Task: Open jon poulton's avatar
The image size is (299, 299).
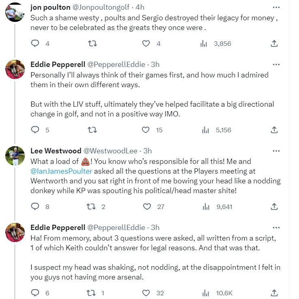Action: click(15, 12)
